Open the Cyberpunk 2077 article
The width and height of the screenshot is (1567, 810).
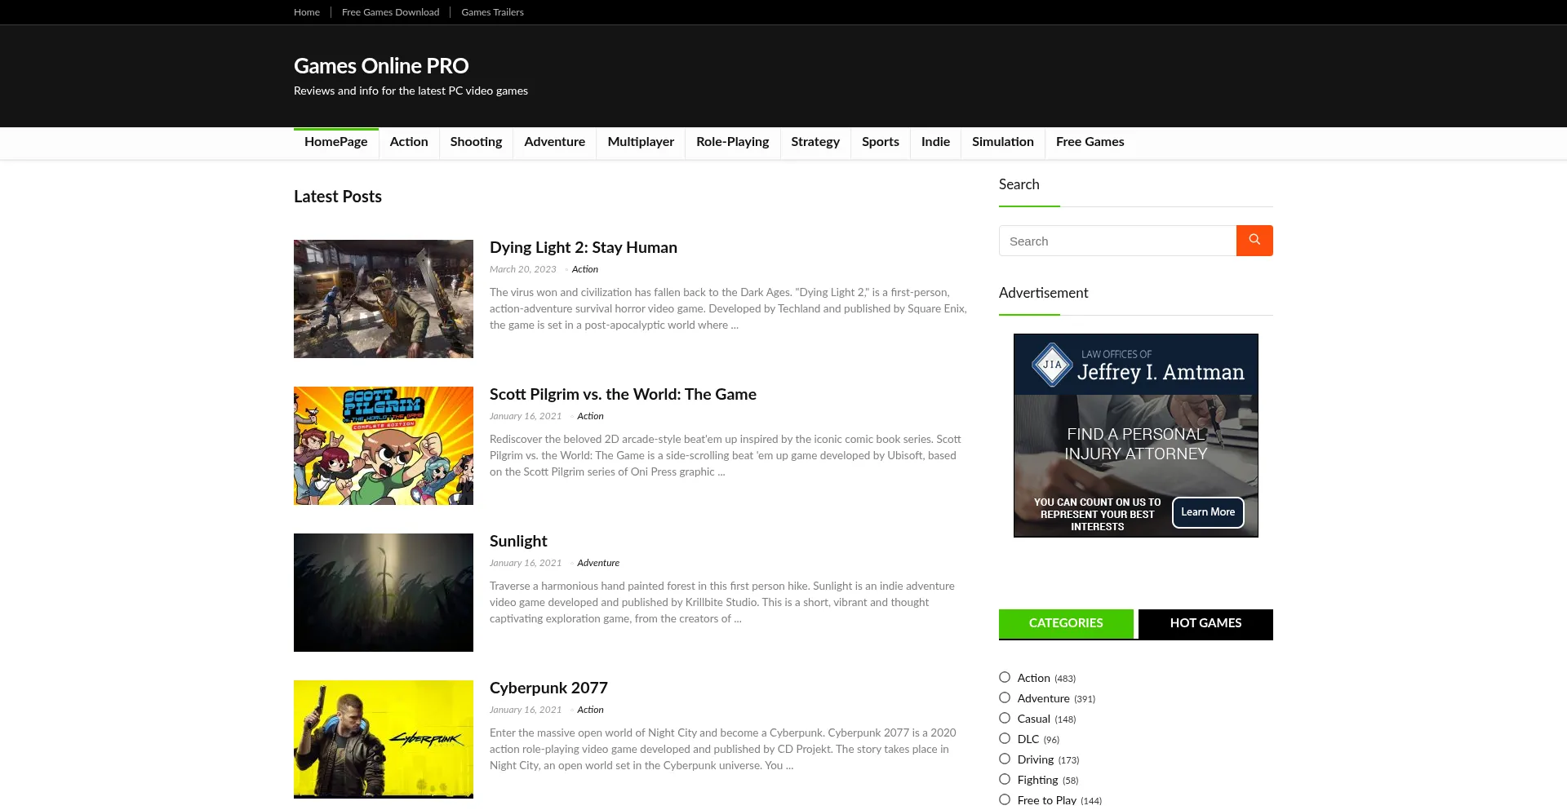[548, 688]
